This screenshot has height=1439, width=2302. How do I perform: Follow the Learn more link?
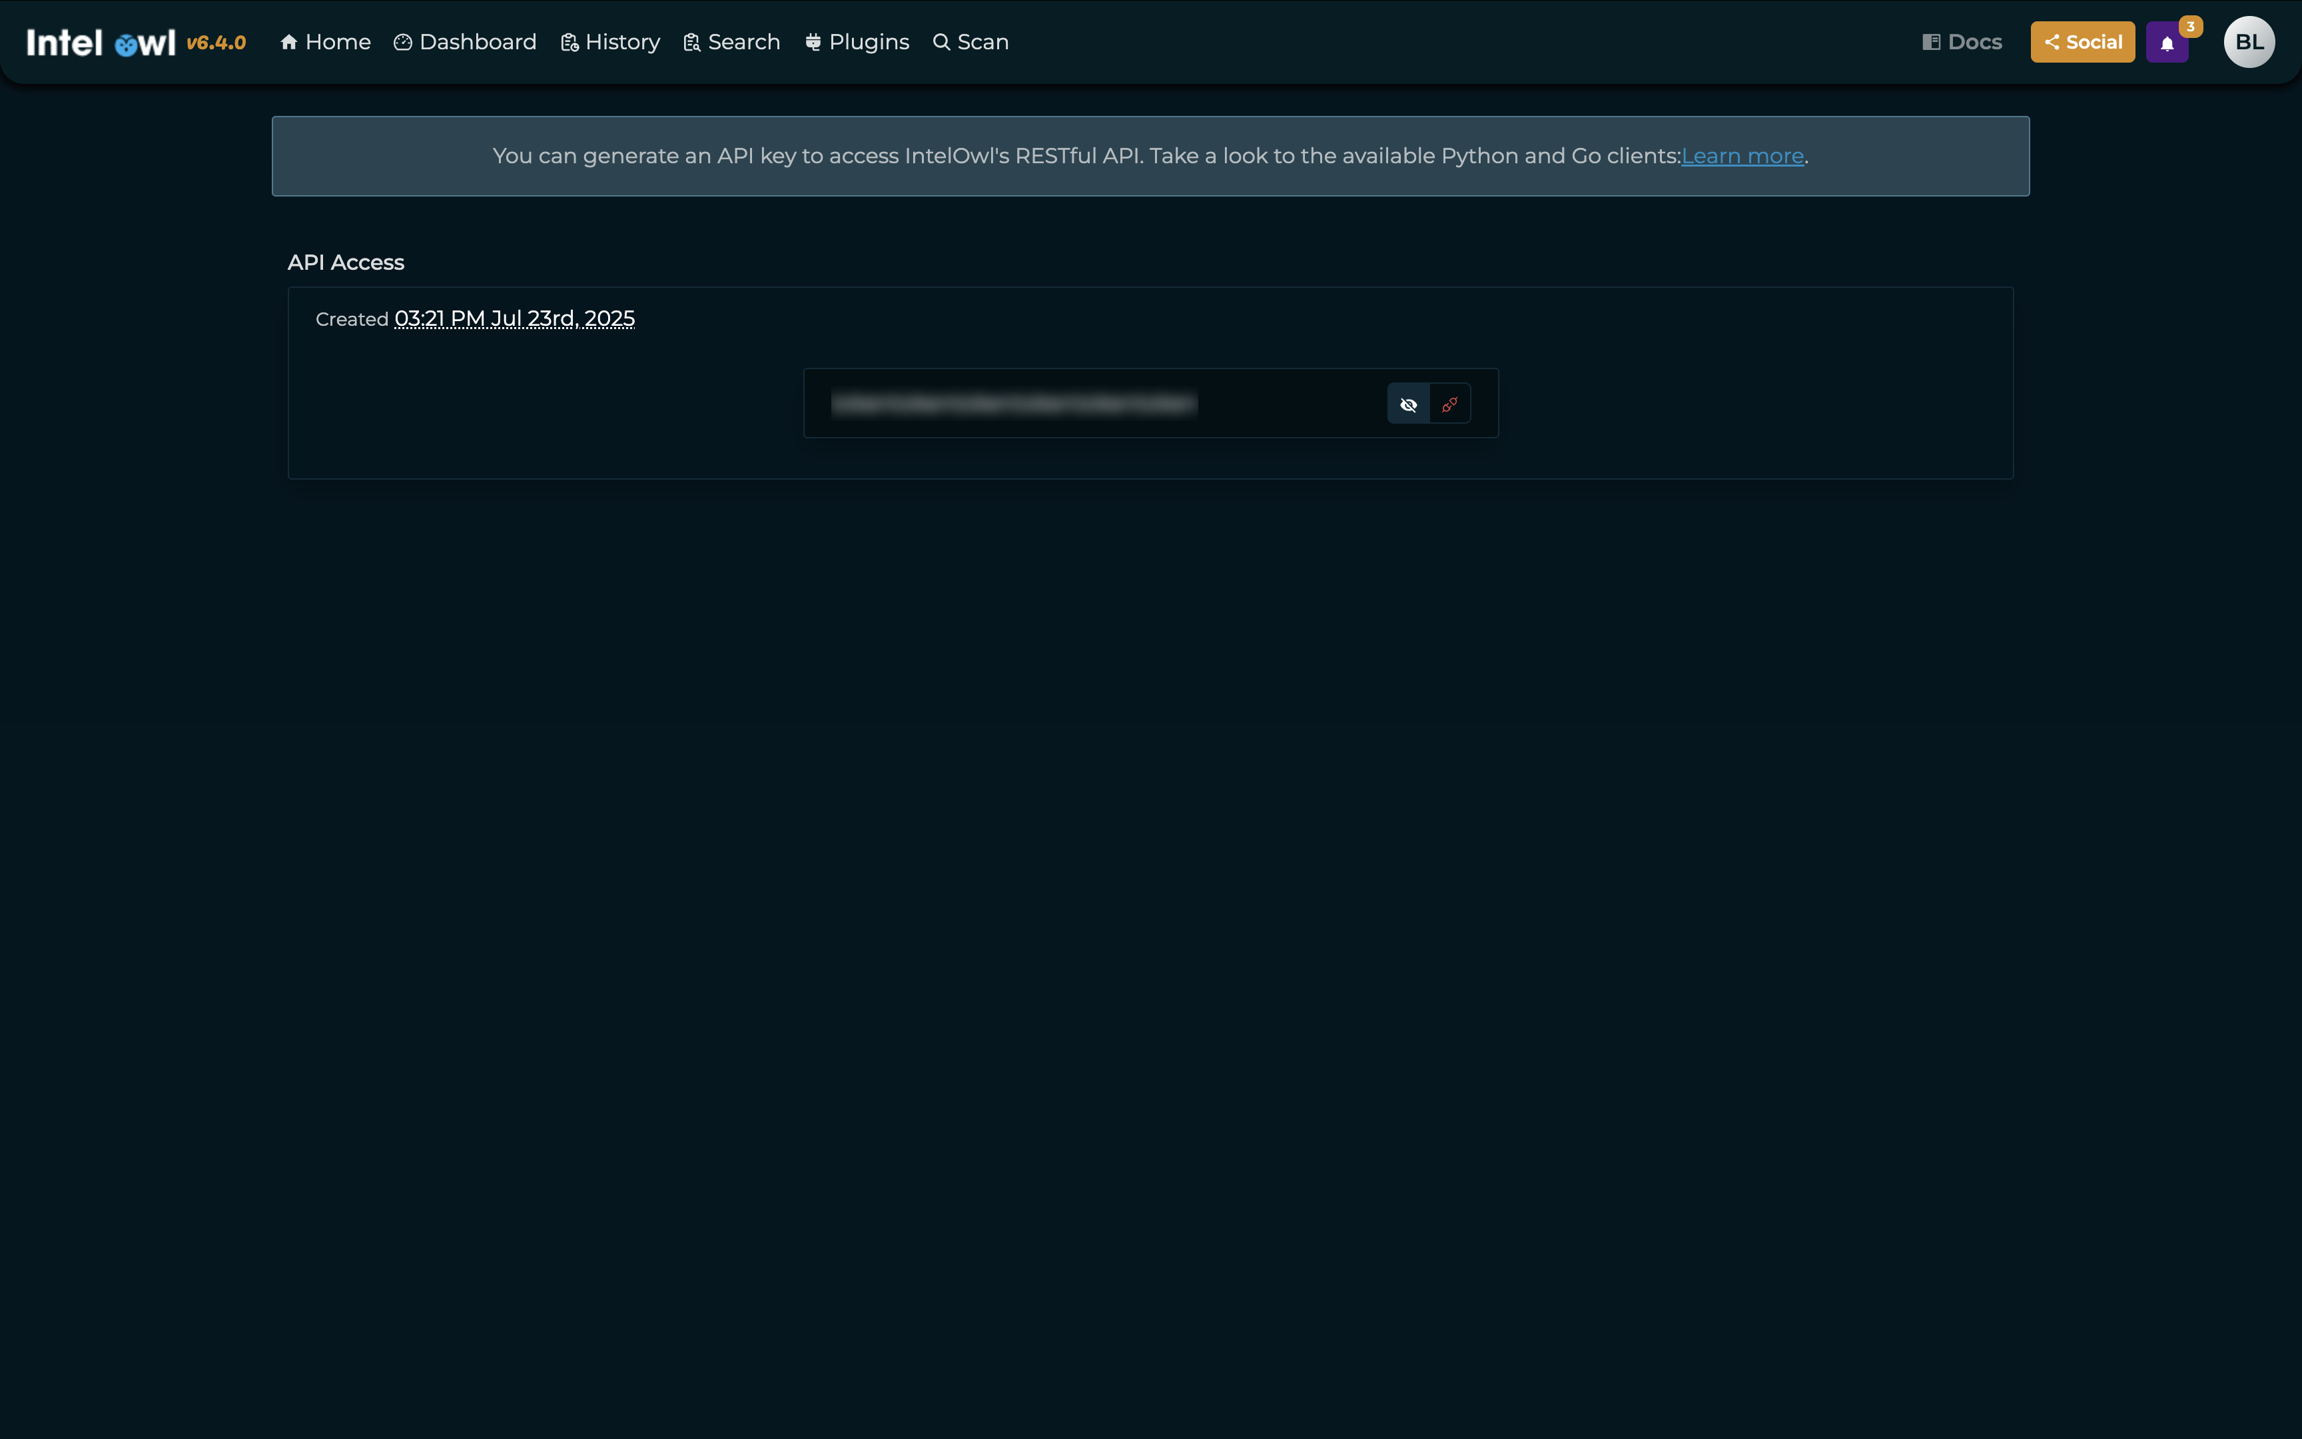(1742, 156)
